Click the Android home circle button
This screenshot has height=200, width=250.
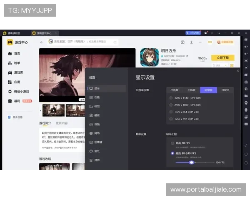pos(246,154)
